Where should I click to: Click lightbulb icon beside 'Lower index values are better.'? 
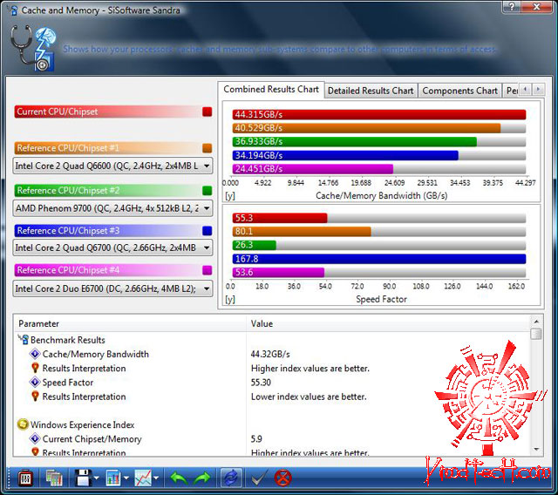(x=35, y=397)
